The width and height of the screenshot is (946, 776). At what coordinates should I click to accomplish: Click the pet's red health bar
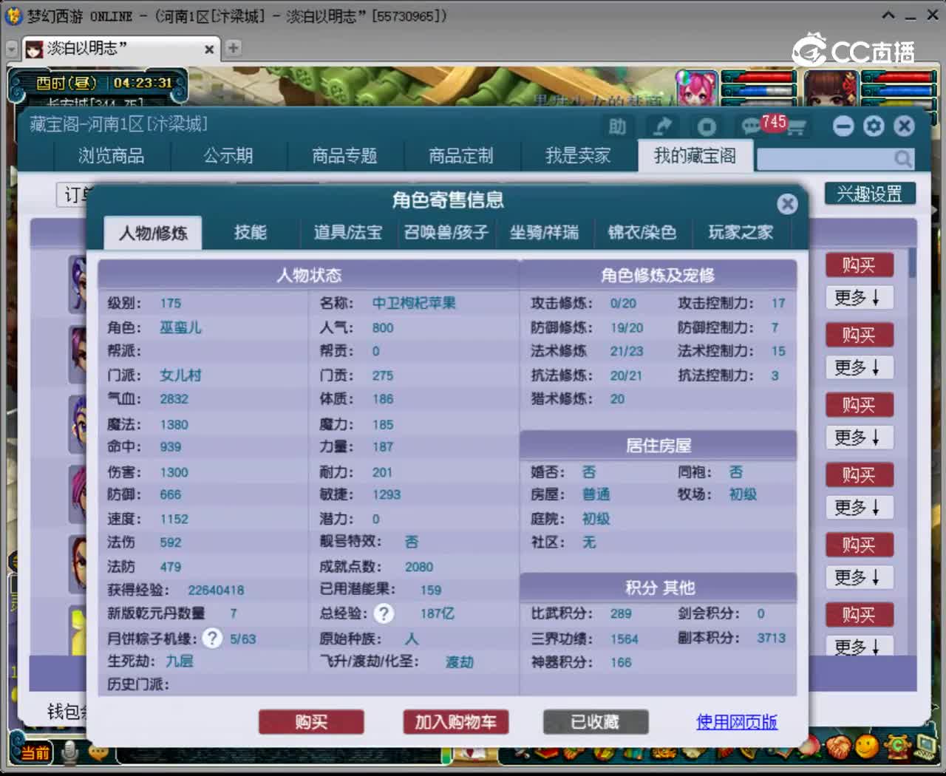coord(758,76)
